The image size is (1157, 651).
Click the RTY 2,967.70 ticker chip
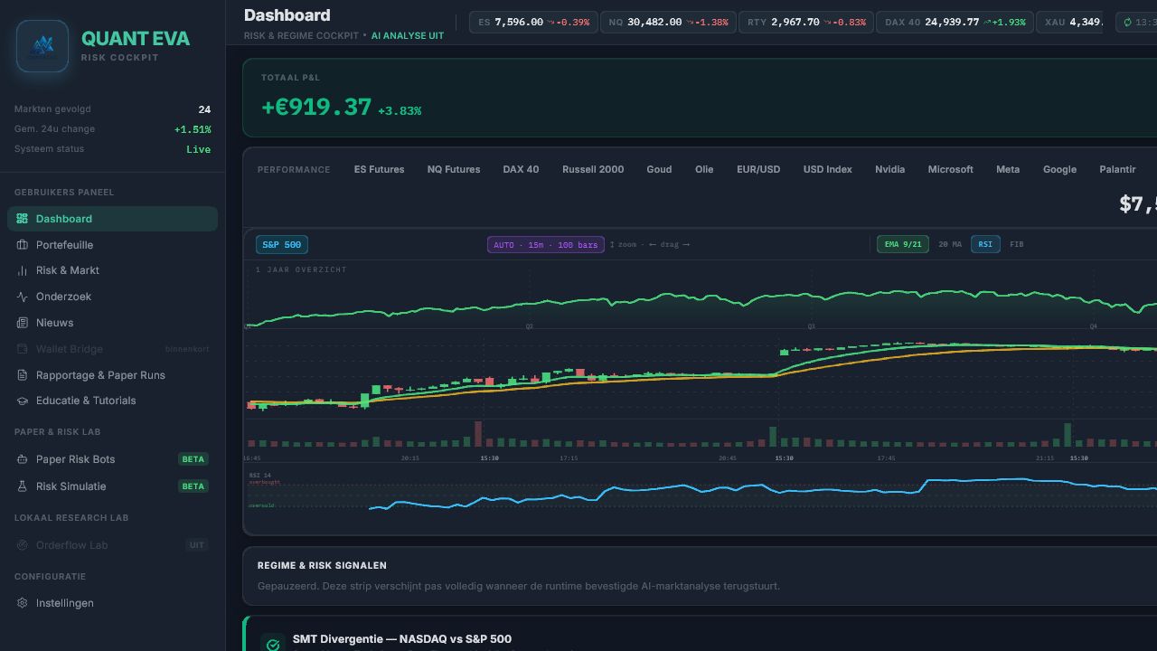[x=806, y=22]
